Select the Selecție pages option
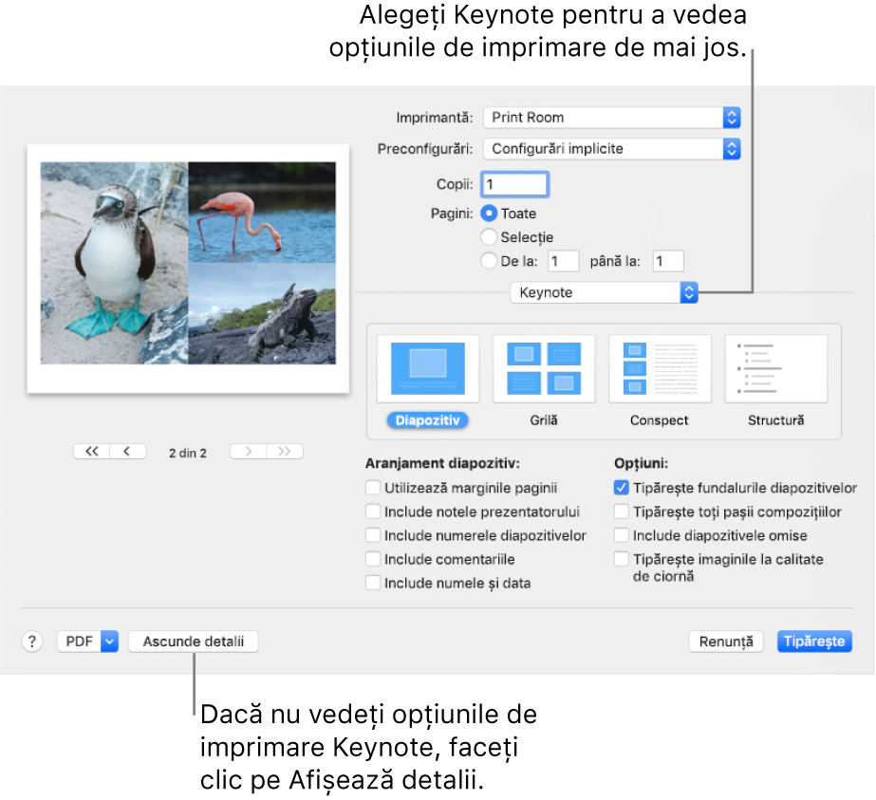The width and height of the screenshot is (876, 800). pos(489,237)
